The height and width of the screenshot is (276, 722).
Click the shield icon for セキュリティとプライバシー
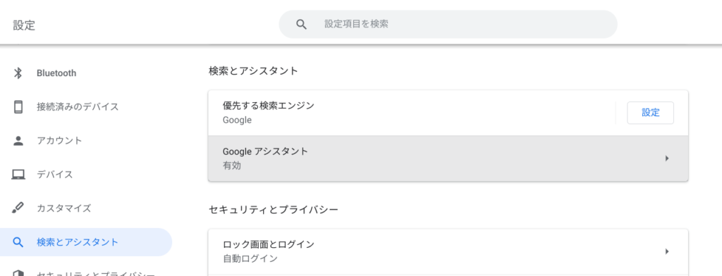click(x=18, y=272)
